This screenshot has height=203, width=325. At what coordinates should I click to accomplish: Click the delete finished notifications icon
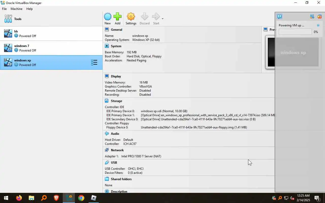[x=320, y=16]
